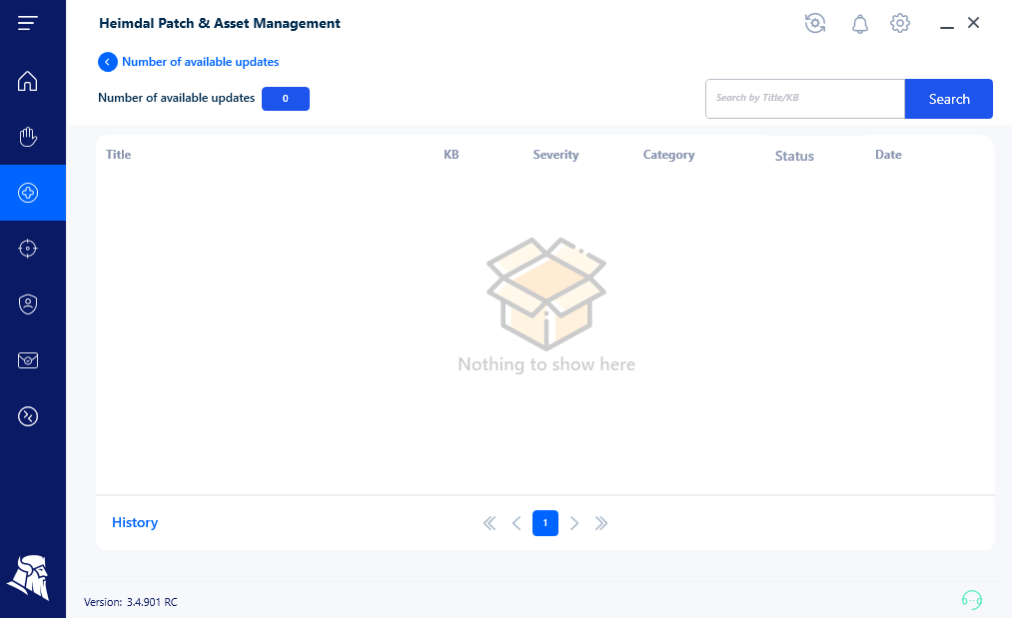Open the email security envelope sidebar icon

[28, 360]
